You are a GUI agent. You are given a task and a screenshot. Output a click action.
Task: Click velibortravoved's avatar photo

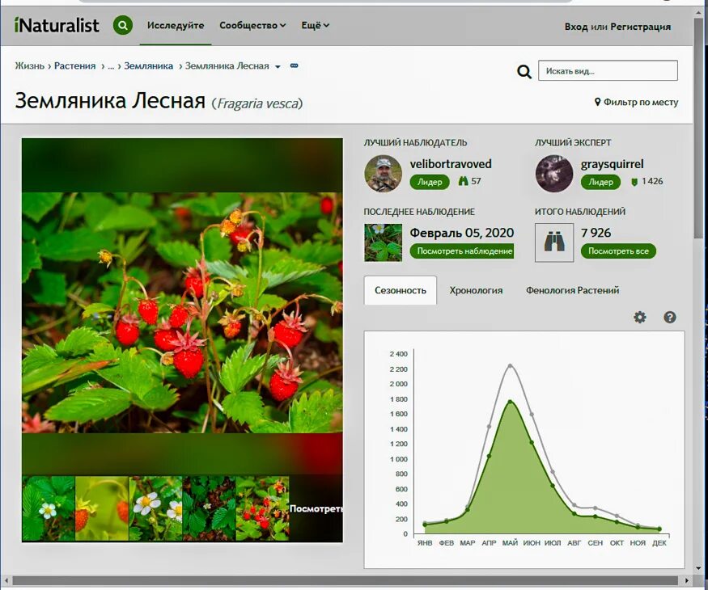pos(383,172)
